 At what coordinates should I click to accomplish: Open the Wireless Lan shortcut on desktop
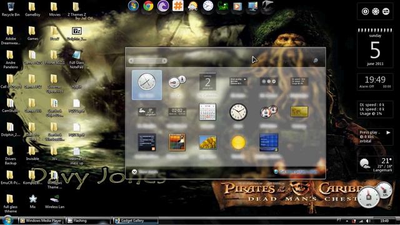(54, 201)
